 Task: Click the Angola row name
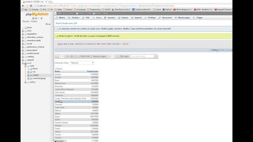(58, 75)
